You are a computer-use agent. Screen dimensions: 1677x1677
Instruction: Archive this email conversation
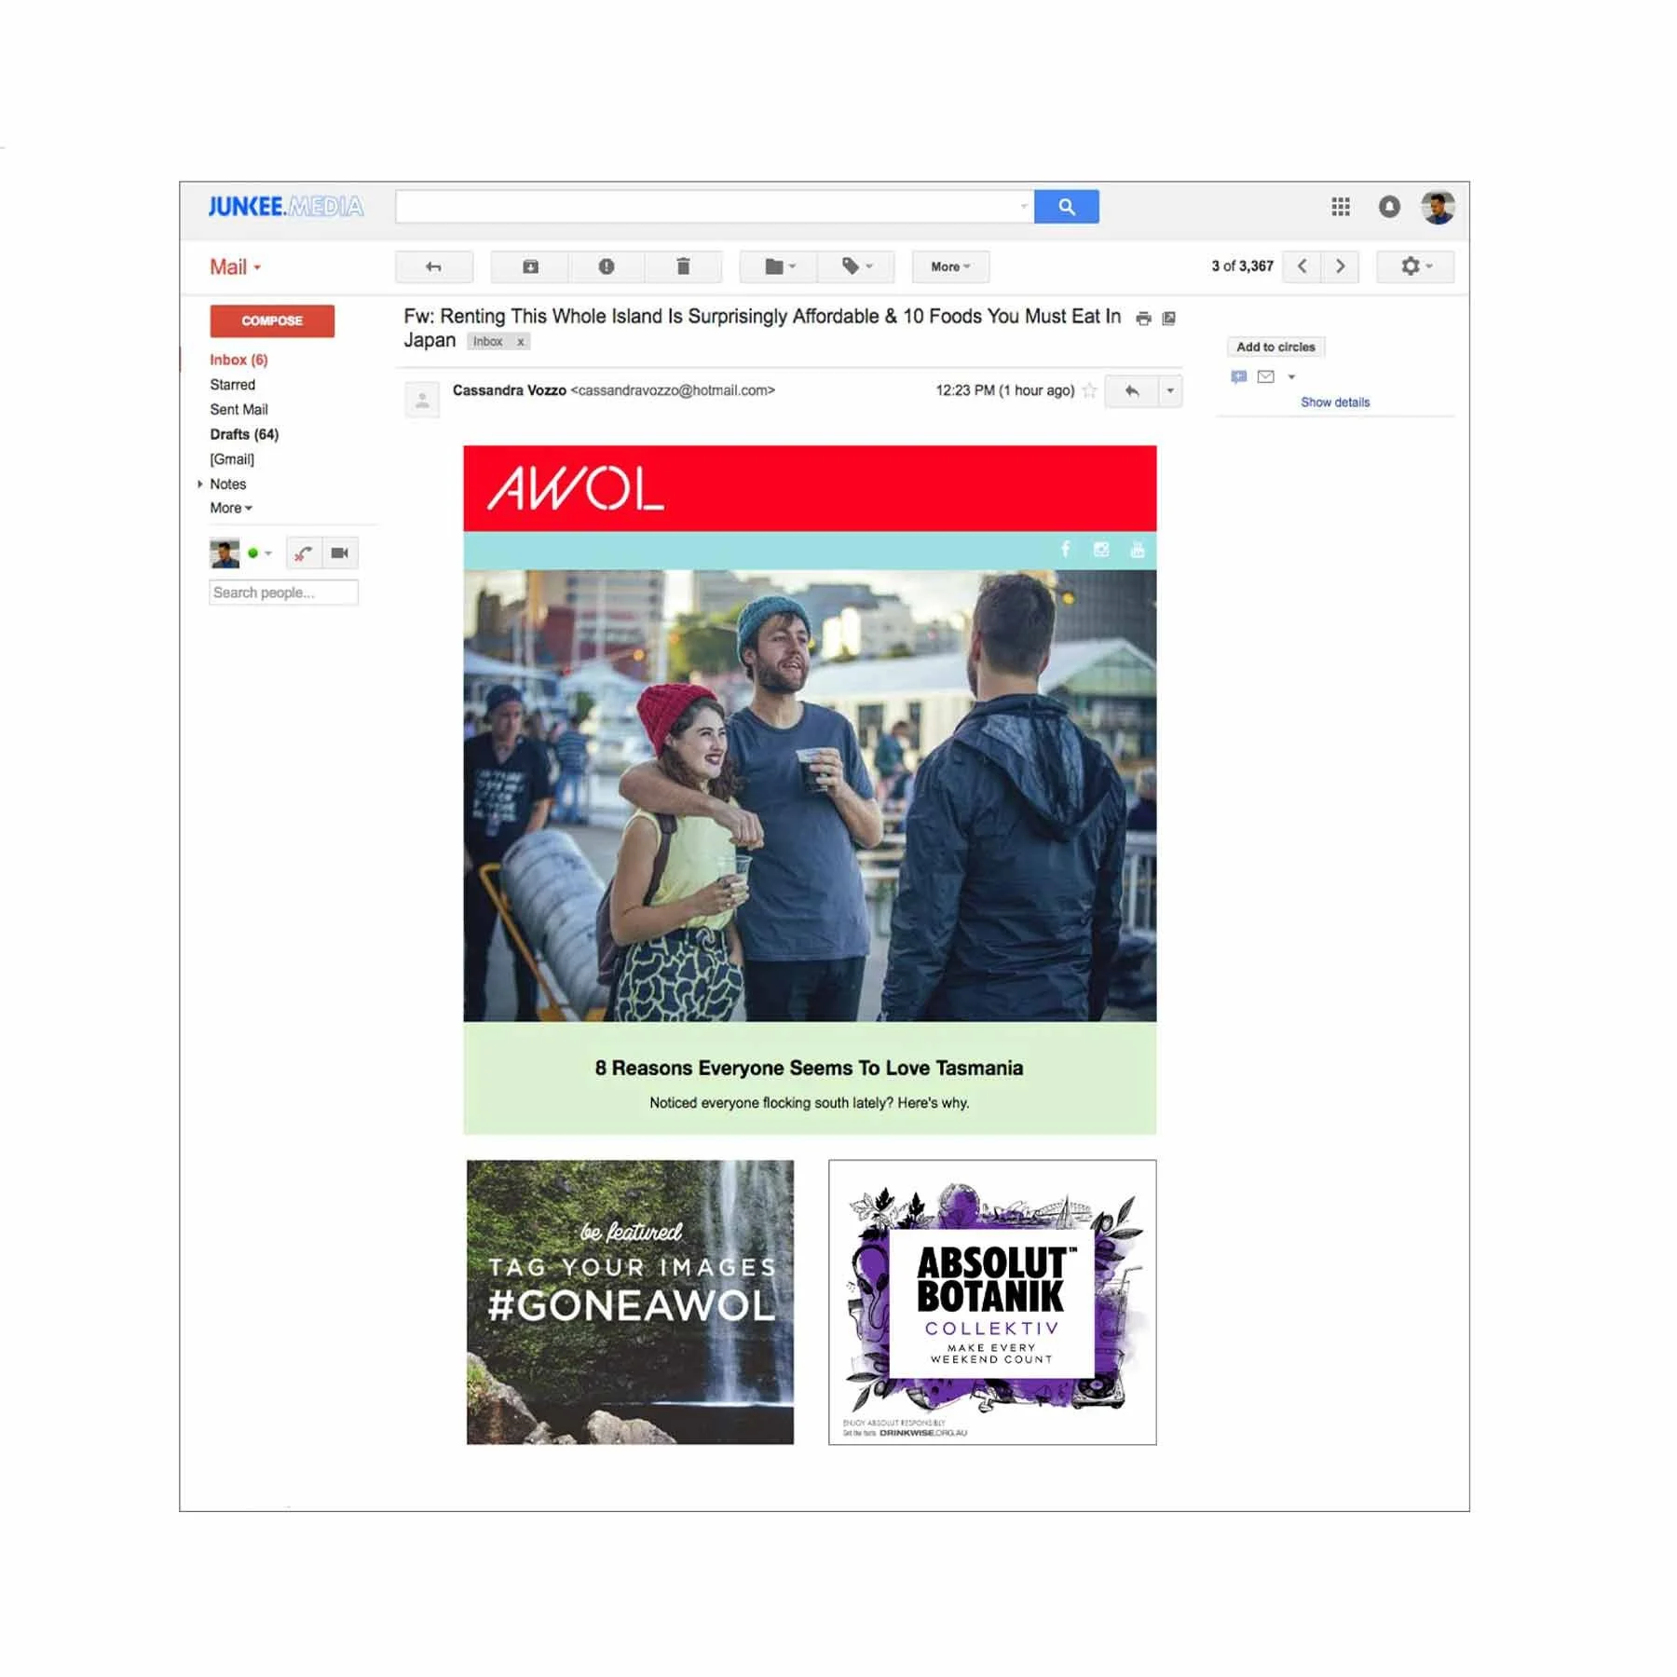[x=530, y=266]
